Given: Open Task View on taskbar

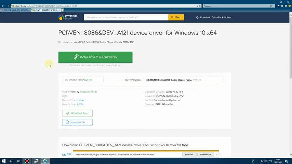Looking at the screenshot, I should tap(18, 161).
